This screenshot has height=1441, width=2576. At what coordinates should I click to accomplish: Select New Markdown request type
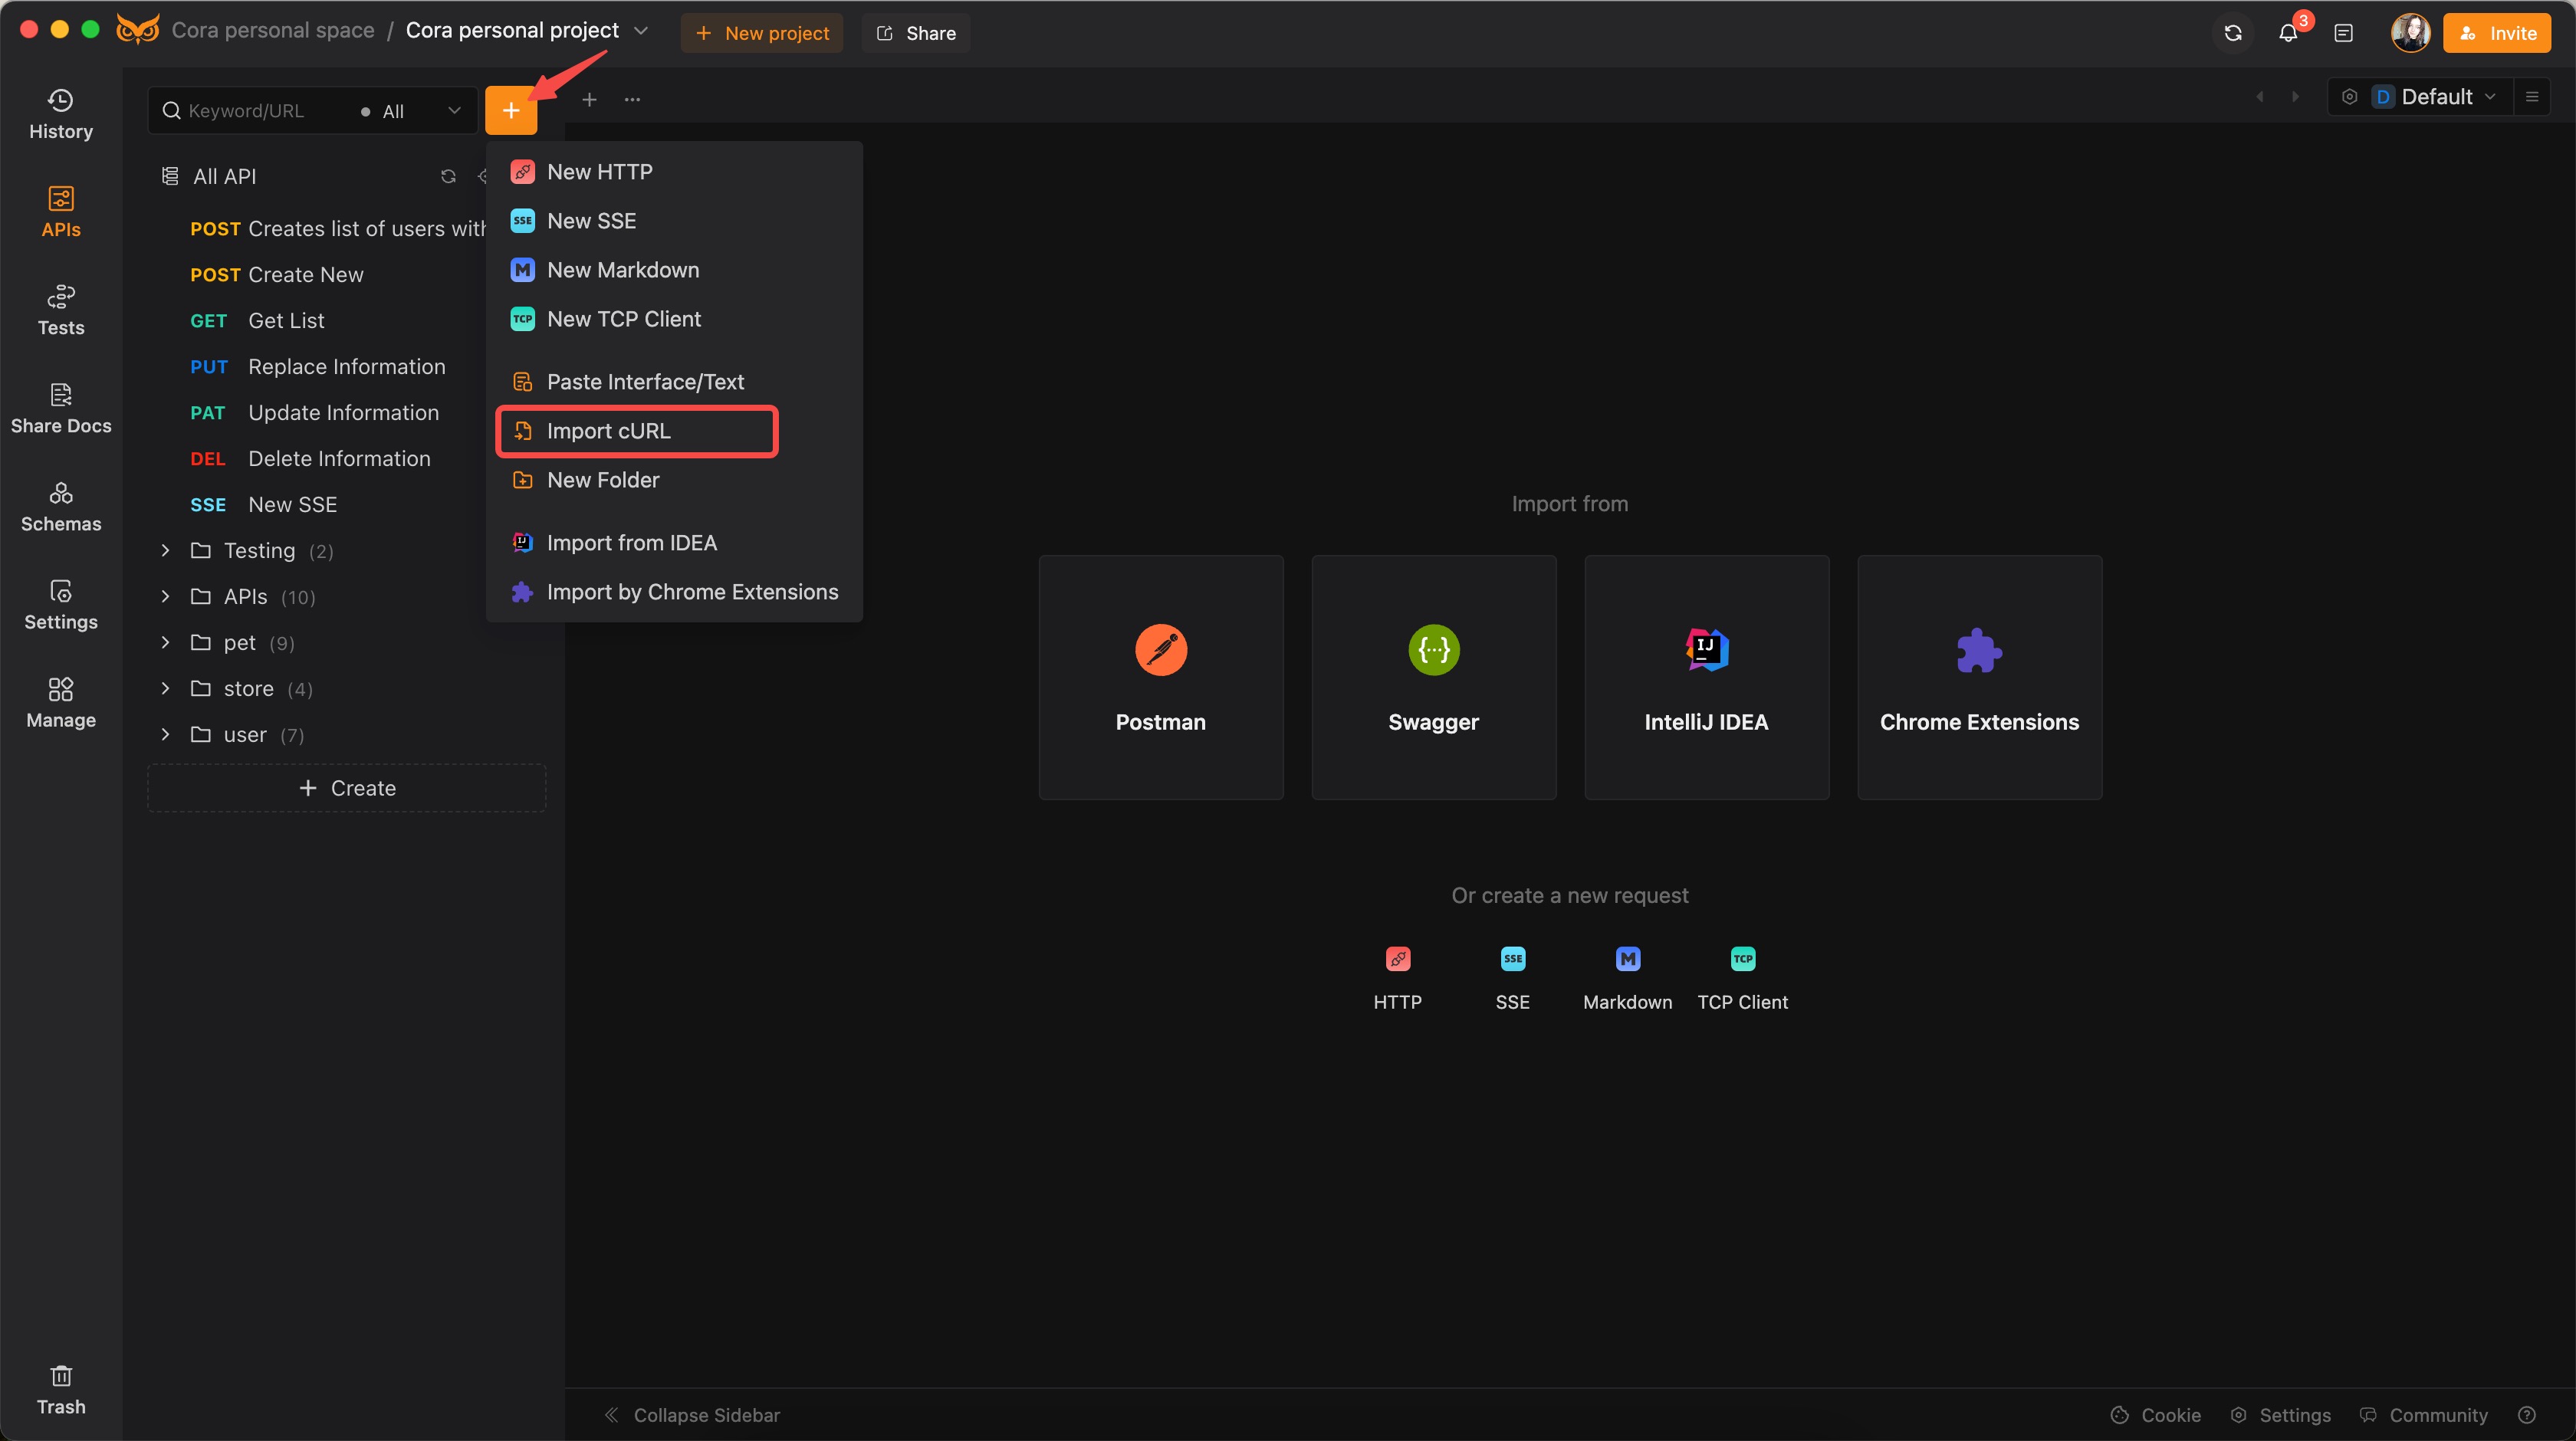[x=623, y=269]
